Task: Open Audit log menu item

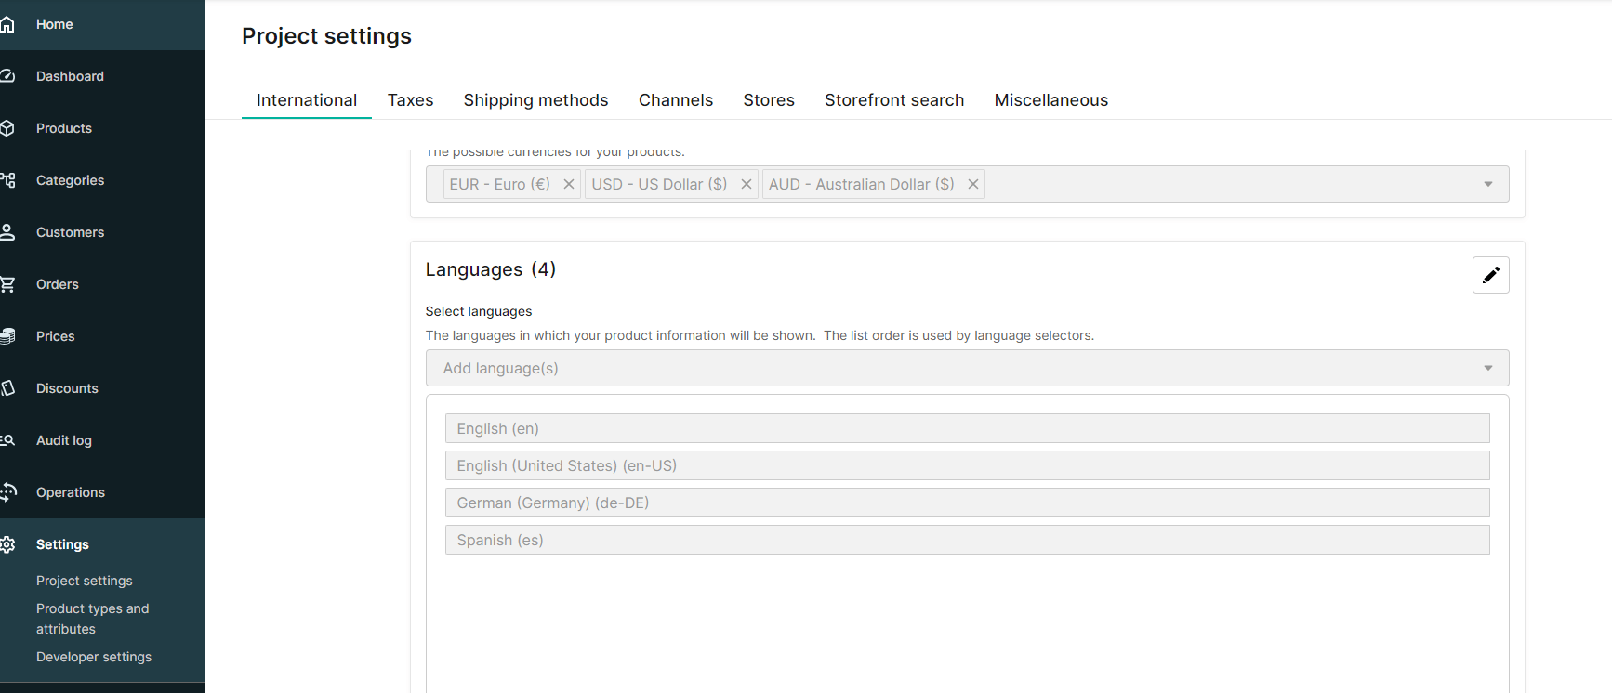Action: [64, 440]
